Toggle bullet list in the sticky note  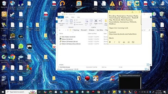tap(129, 42)
